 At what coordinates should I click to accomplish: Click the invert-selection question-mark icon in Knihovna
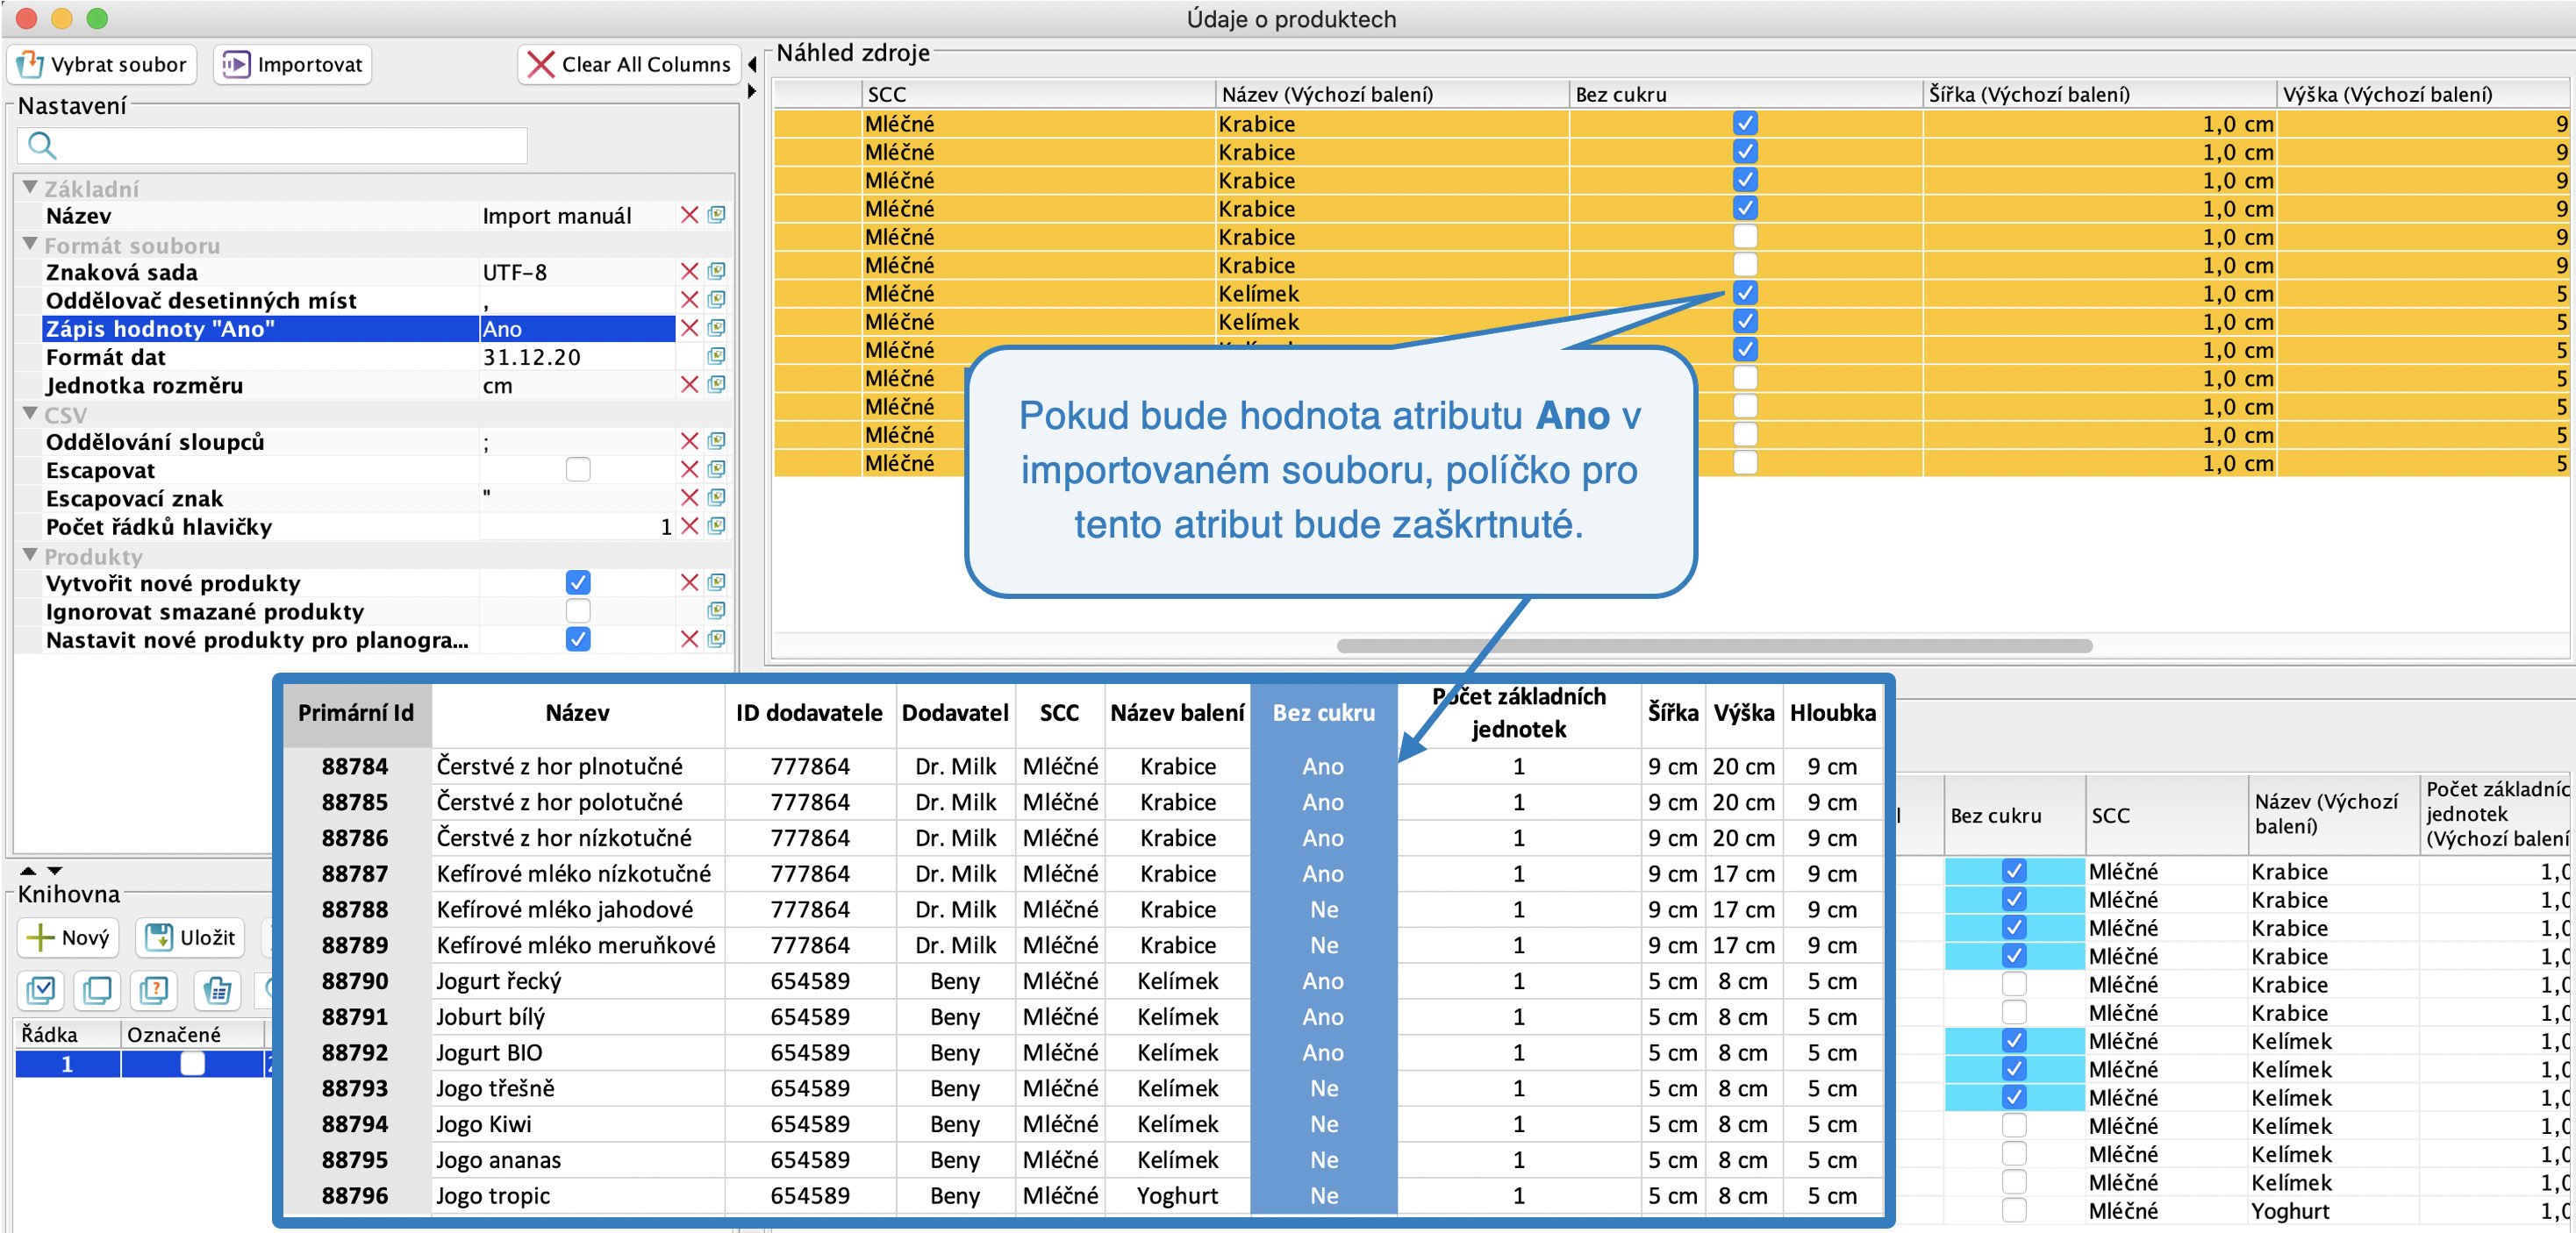[x=153, y=990]
